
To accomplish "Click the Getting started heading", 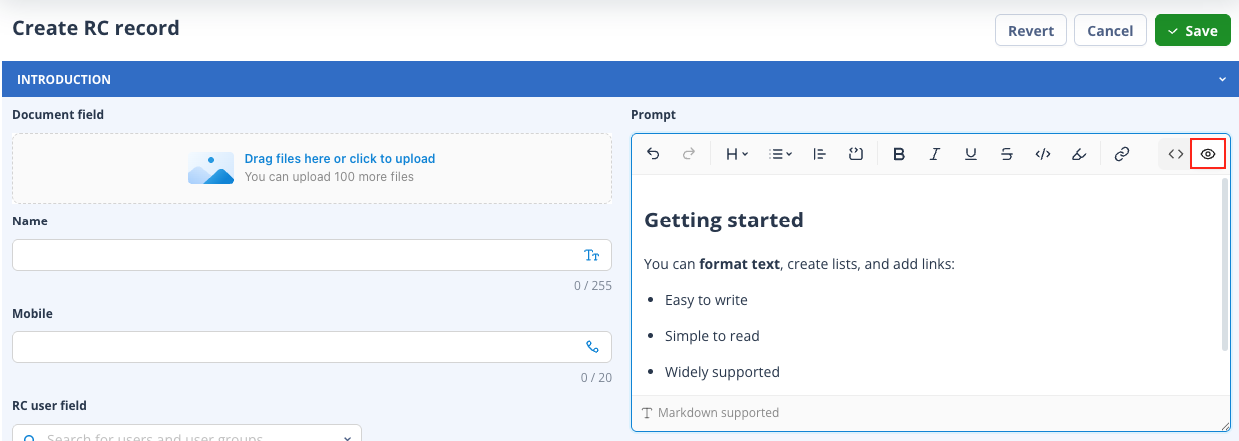I will (724, 220).
